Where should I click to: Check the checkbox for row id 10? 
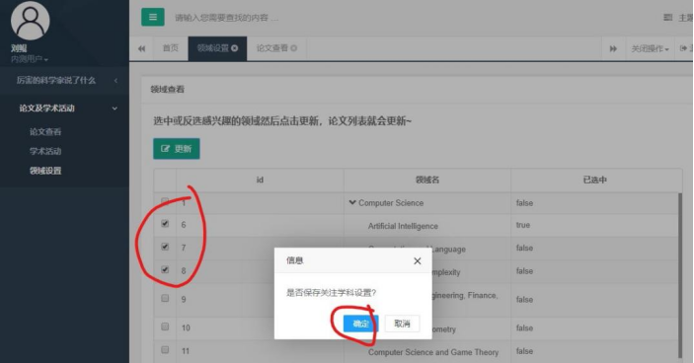pos(165,327)
